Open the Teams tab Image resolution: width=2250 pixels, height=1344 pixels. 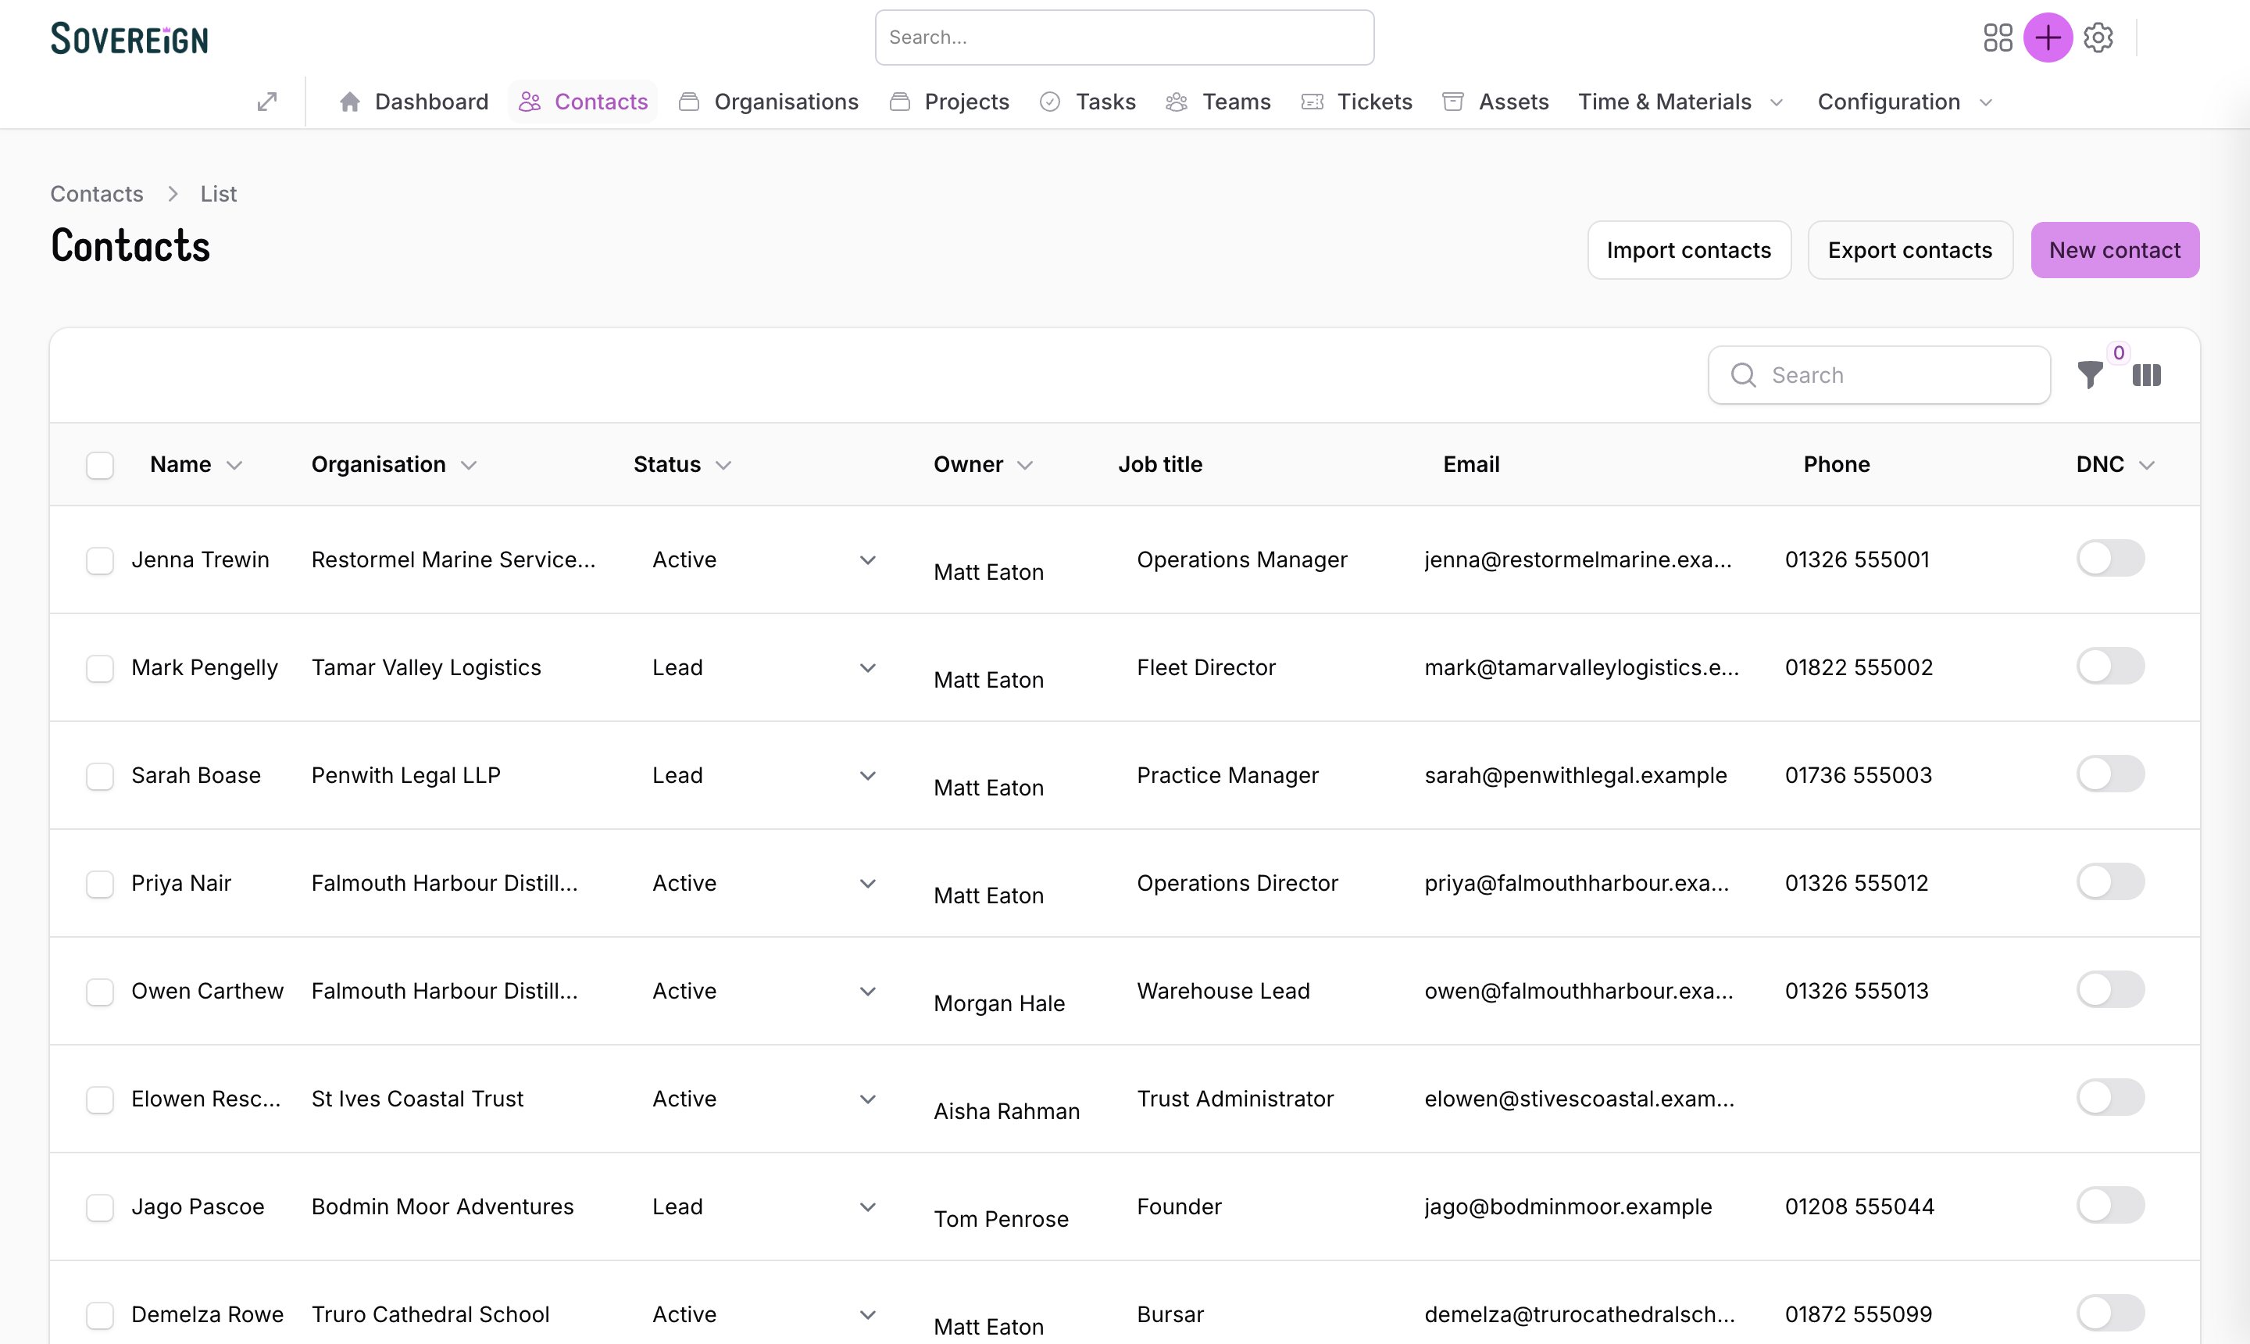(1218, 102)
